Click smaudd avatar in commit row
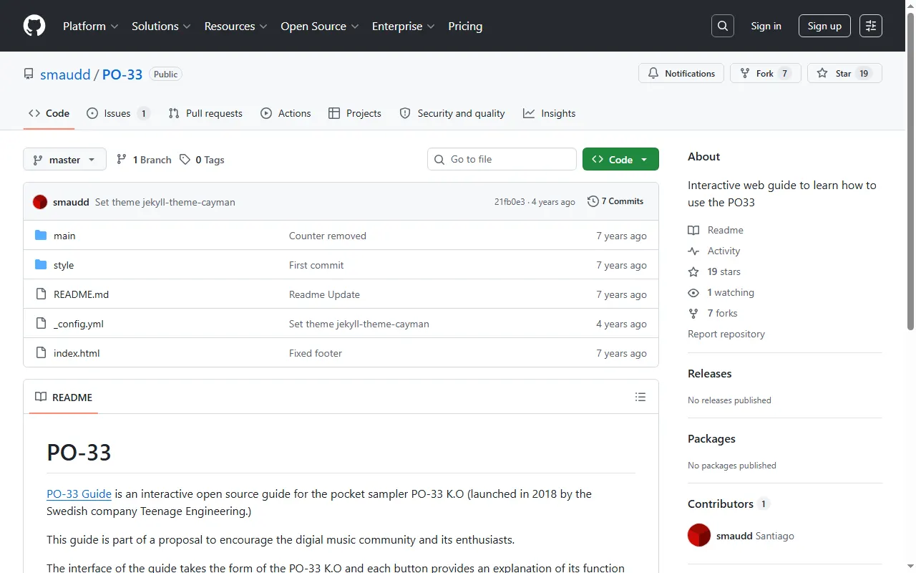 [x=40, y=202]
